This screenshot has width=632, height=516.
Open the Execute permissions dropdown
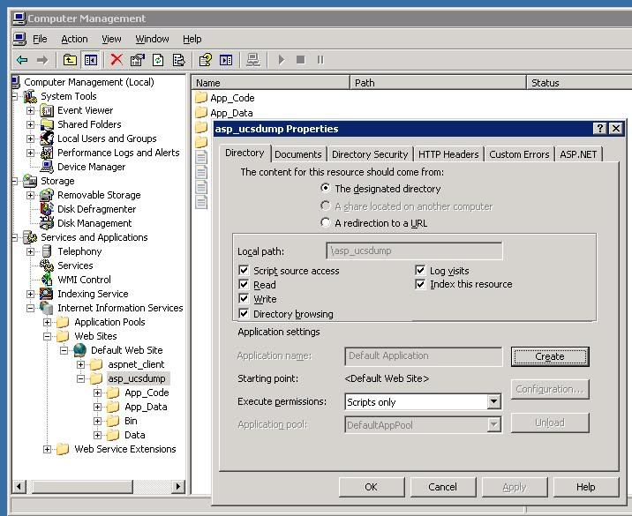(493, 401)
